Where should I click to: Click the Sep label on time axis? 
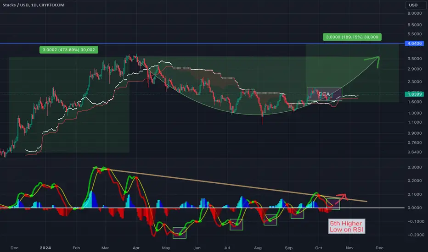pos(288,247)
